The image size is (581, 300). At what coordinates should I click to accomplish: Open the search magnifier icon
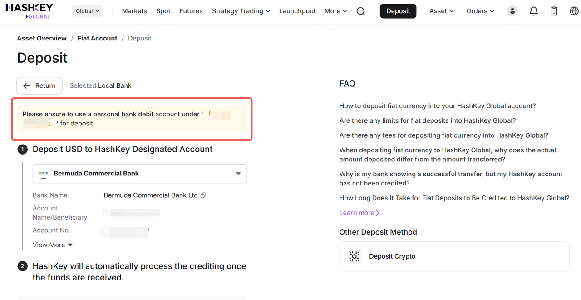(x=361, y=11)
